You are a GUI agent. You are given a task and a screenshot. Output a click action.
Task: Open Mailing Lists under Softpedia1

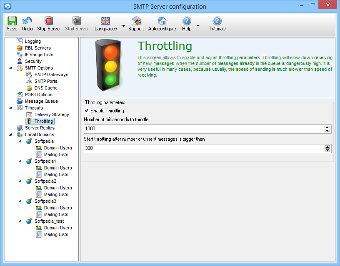click(x=56, y=174)
